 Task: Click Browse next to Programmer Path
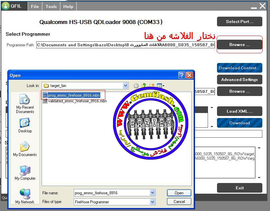240,45
